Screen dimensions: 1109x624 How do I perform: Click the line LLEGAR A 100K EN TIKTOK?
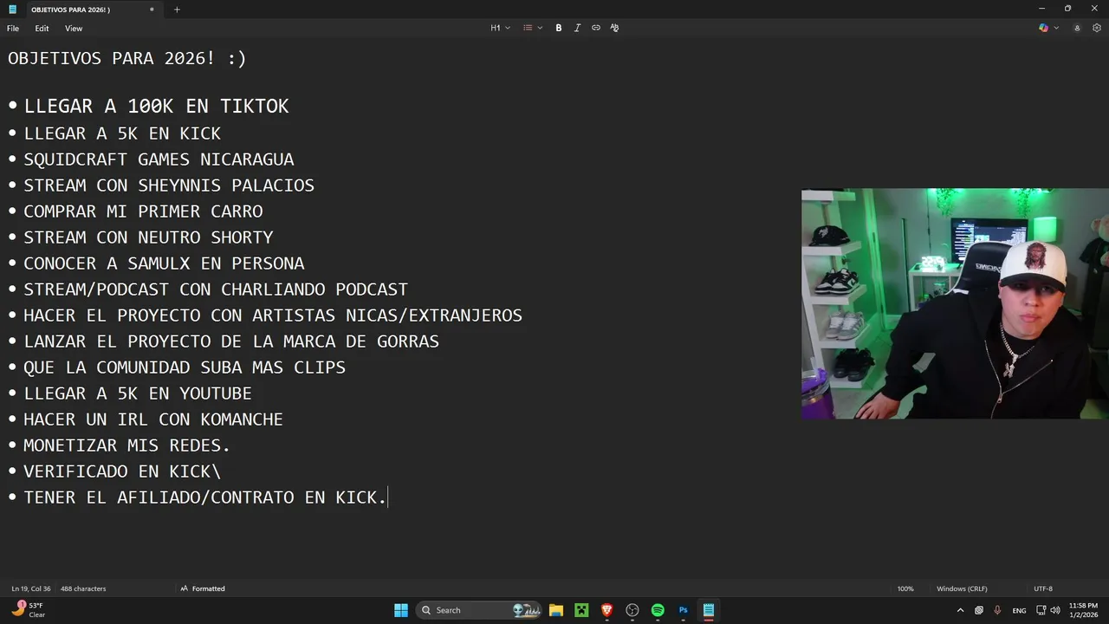pyautogui.click(x=156, y=106)
